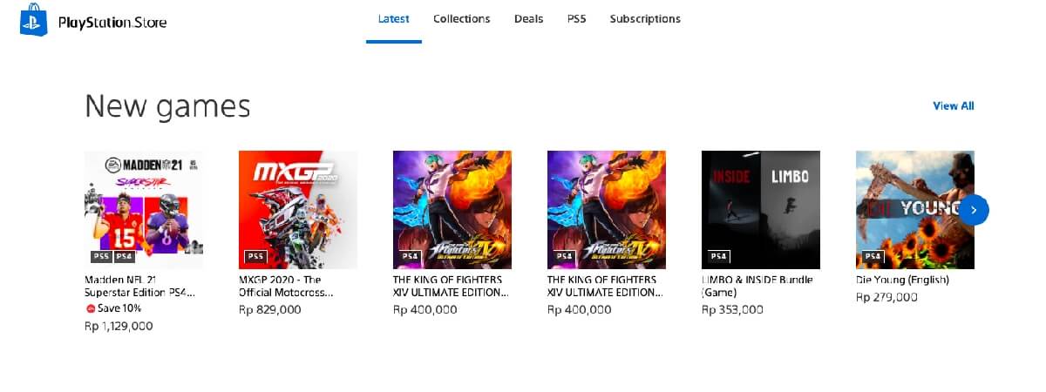Screen dimensions: 1046x392
Task: Go to the next page of new games
Action: tap(974, 210)
